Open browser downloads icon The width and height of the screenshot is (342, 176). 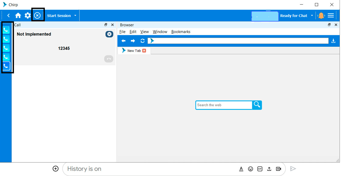pyautogui.click(x=333, y=41)
